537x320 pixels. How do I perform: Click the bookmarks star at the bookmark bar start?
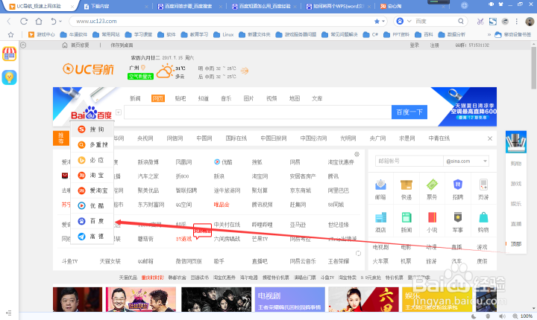10,34
